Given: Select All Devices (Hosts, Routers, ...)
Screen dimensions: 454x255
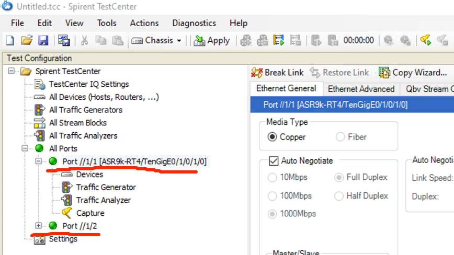Looking at the screenshot, I should (x=104, y=97).
